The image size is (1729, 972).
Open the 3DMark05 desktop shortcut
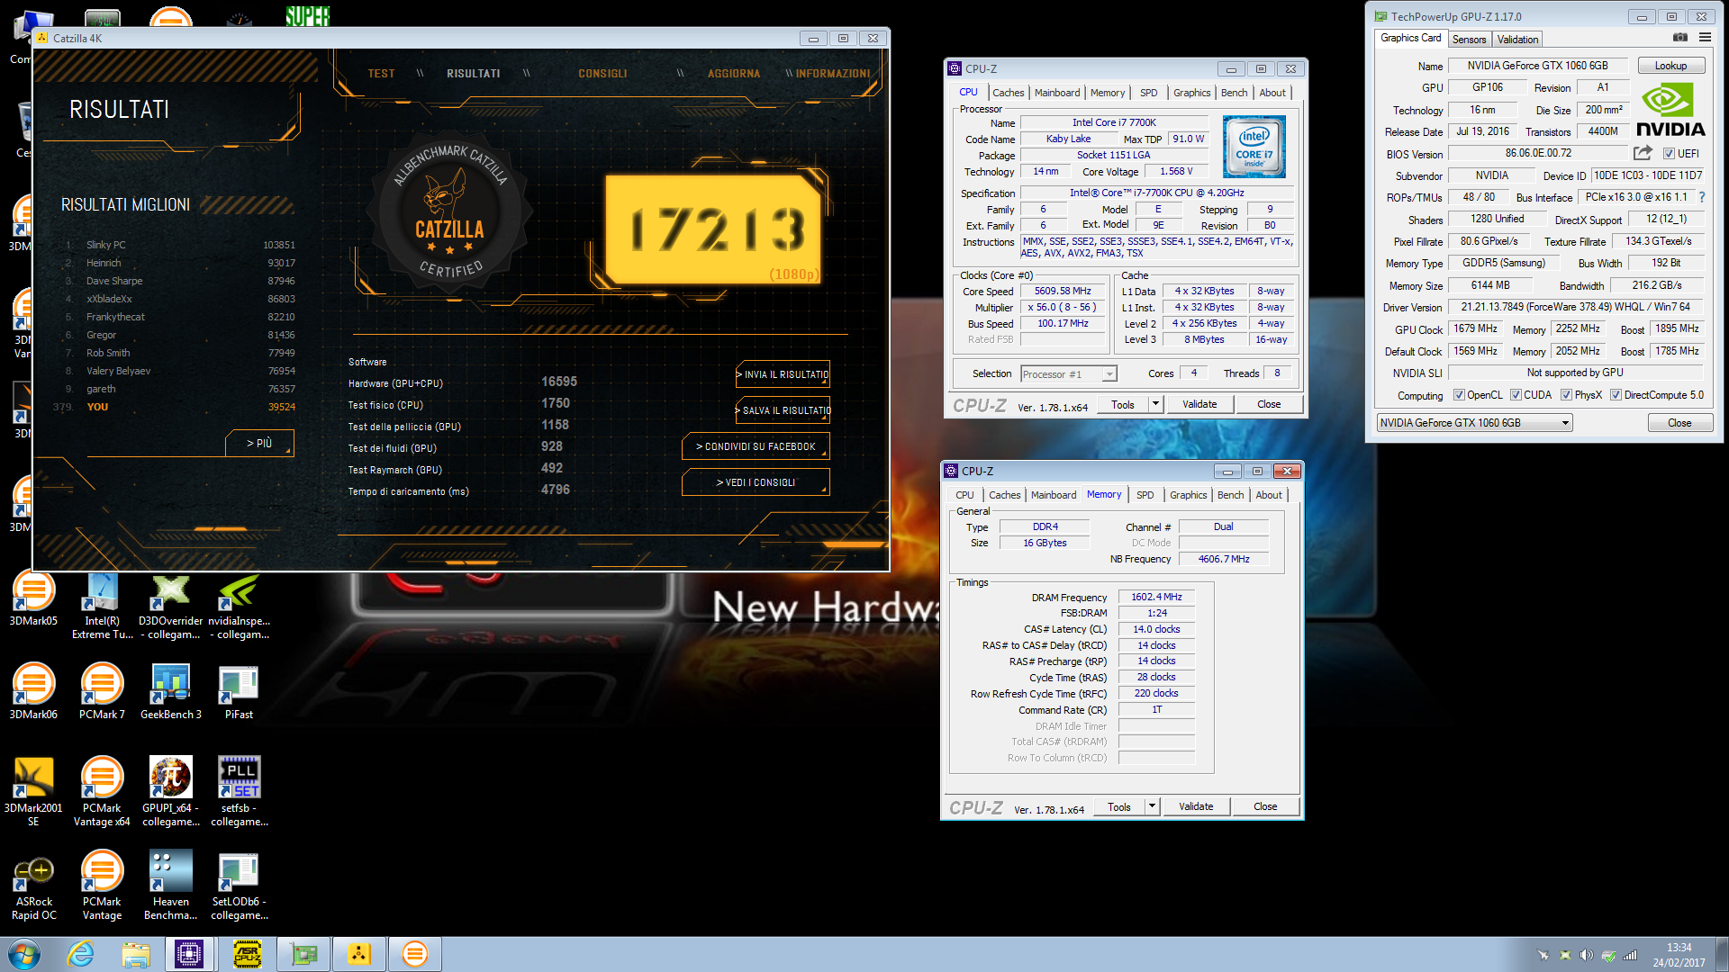click(33, 598)
